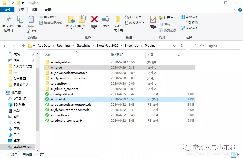Click 重命名 rename icon
This screenshot has width=243, height=158.
[105, 19]
